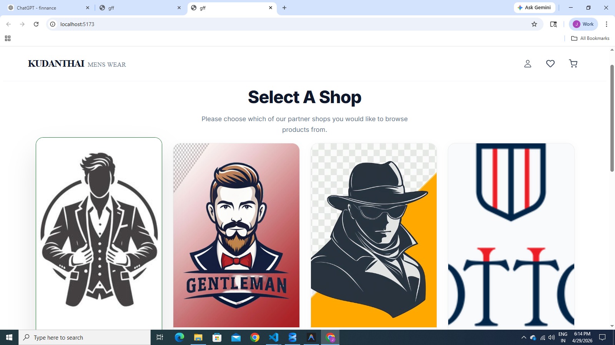Open the wishlist heart icon
The width and height of the screenshot is (615, 345).
click(x=550, y=64)
